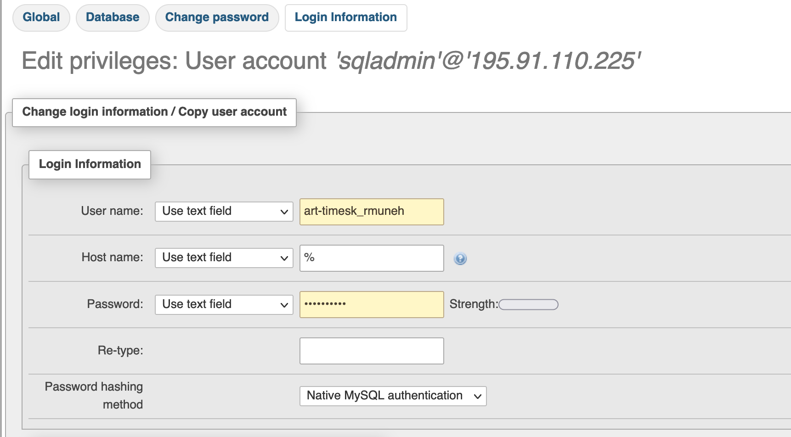Click the 'Strength:' label

coord(474,304)
